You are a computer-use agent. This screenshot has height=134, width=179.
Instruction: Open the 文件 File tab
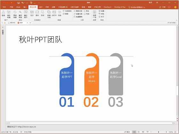point(4,7)
